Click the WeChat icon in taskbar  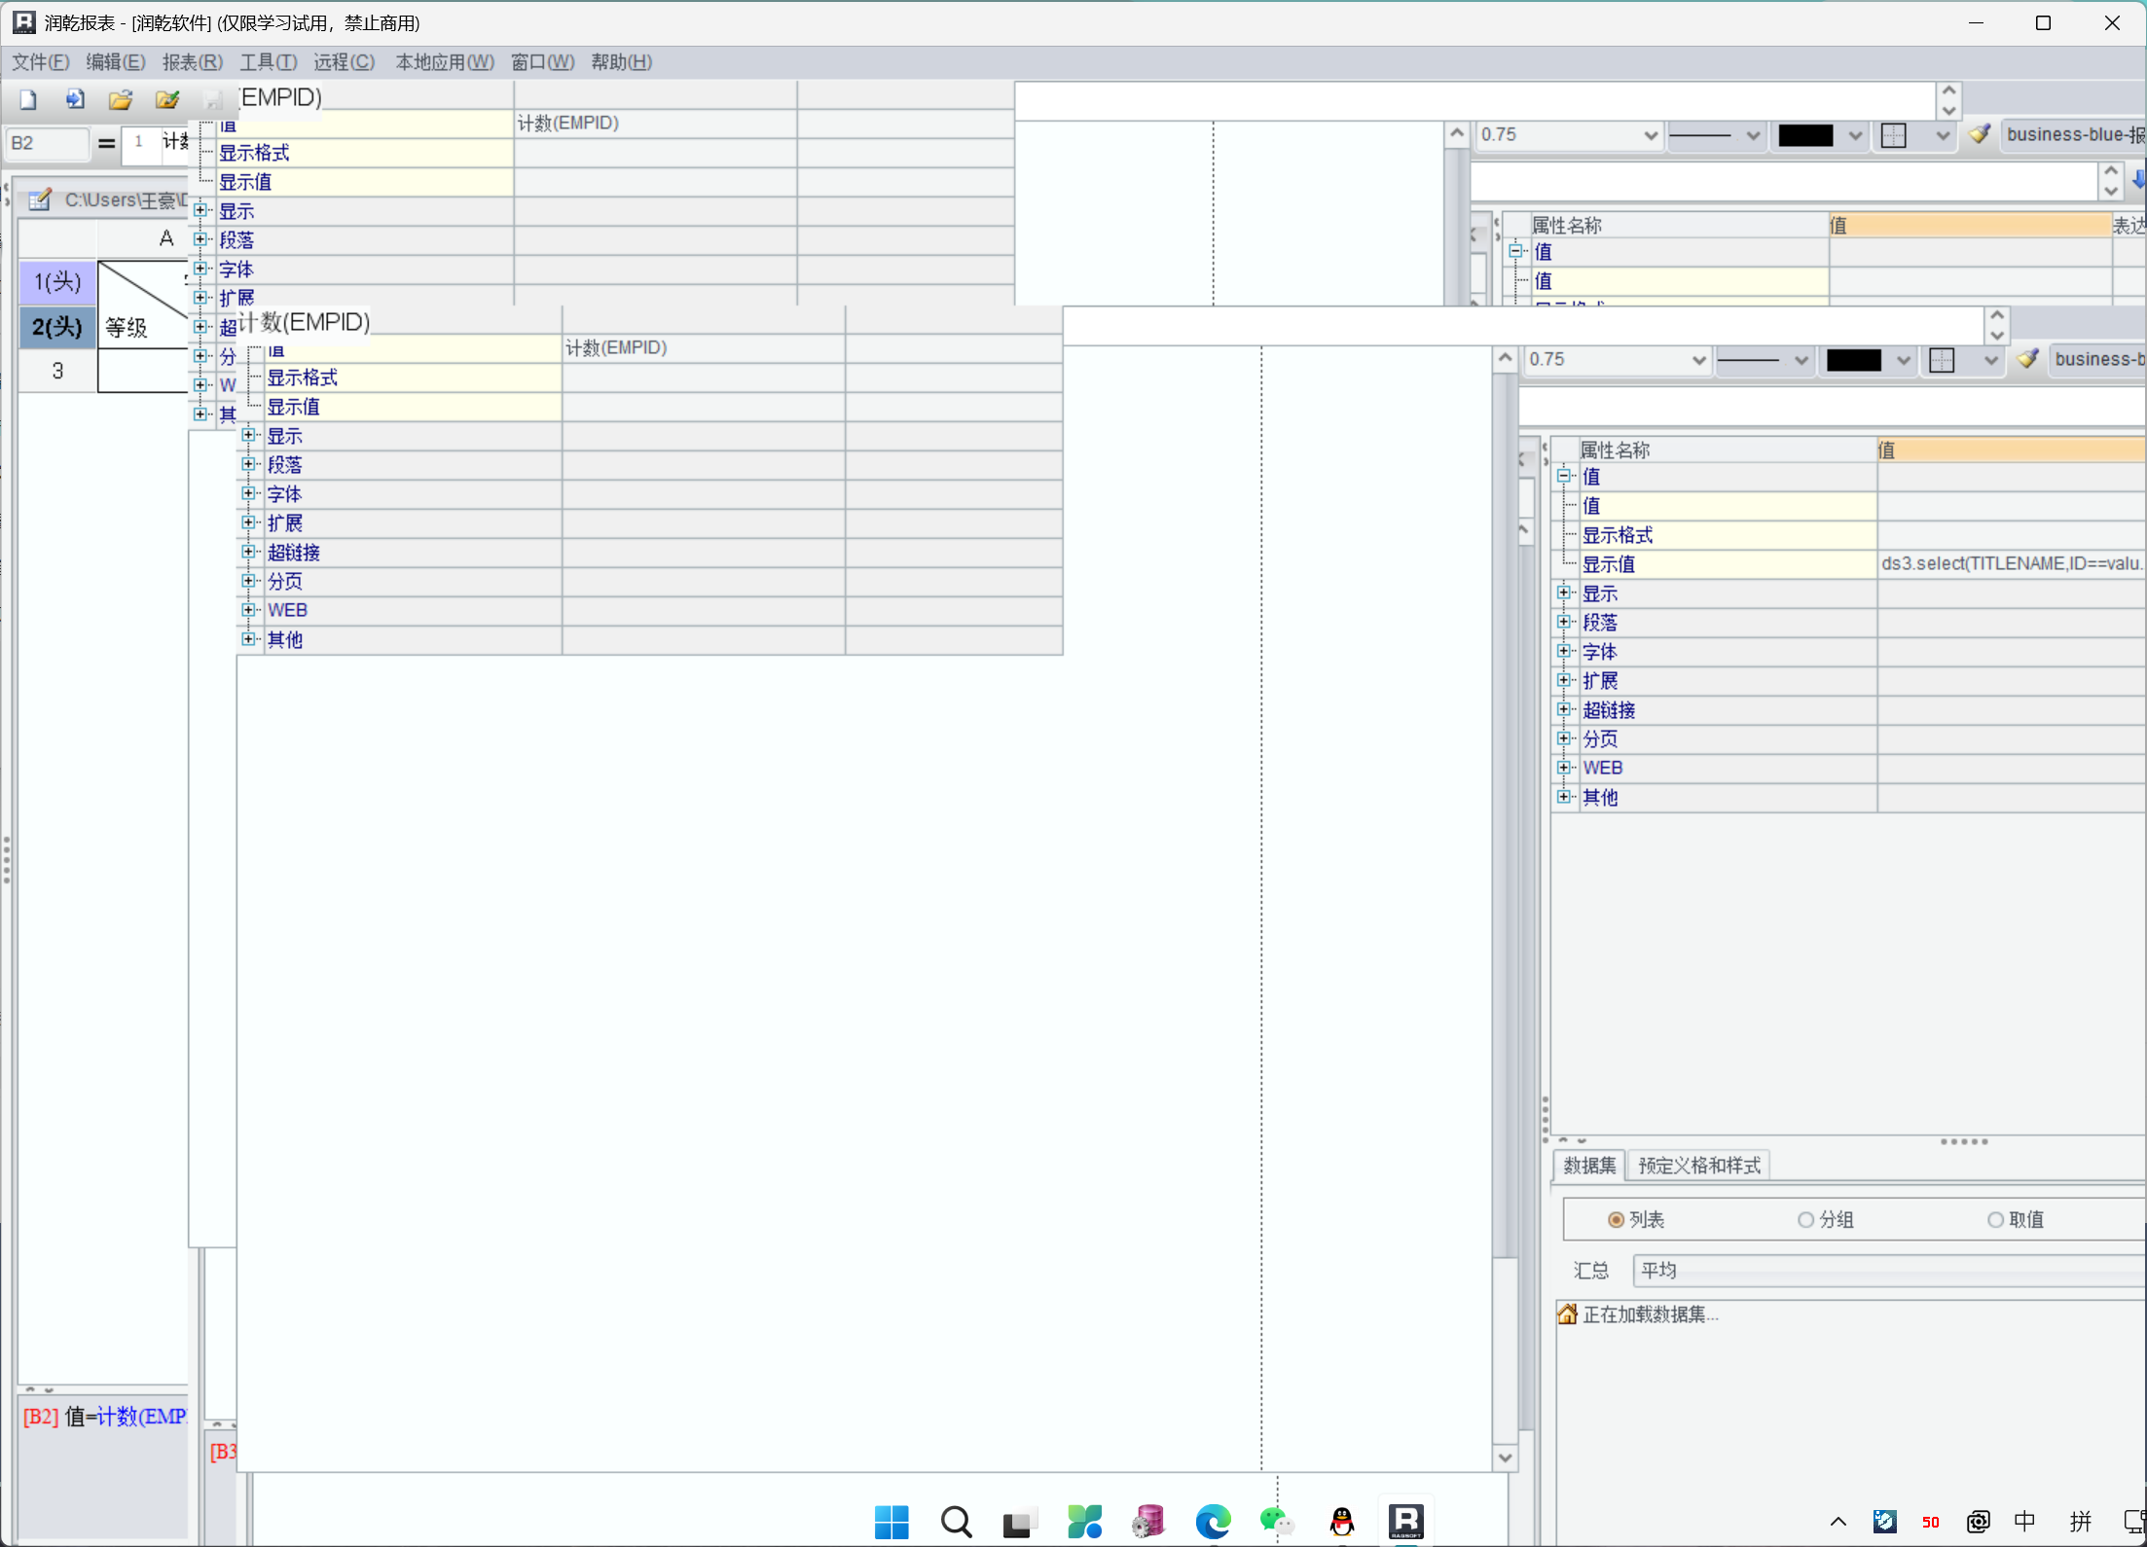click(1276, 1521)
